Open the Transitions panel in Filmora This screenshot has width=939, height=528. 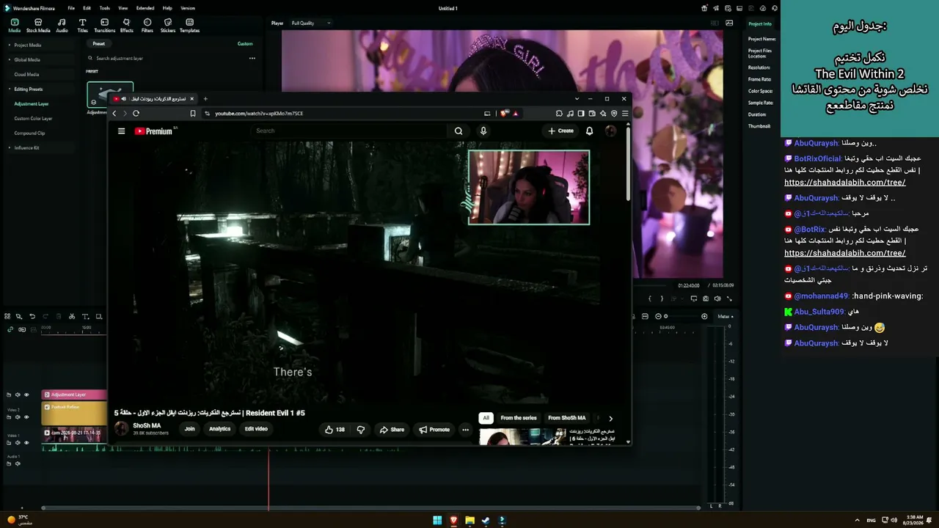pyautogui.click(x=104, y=26)
